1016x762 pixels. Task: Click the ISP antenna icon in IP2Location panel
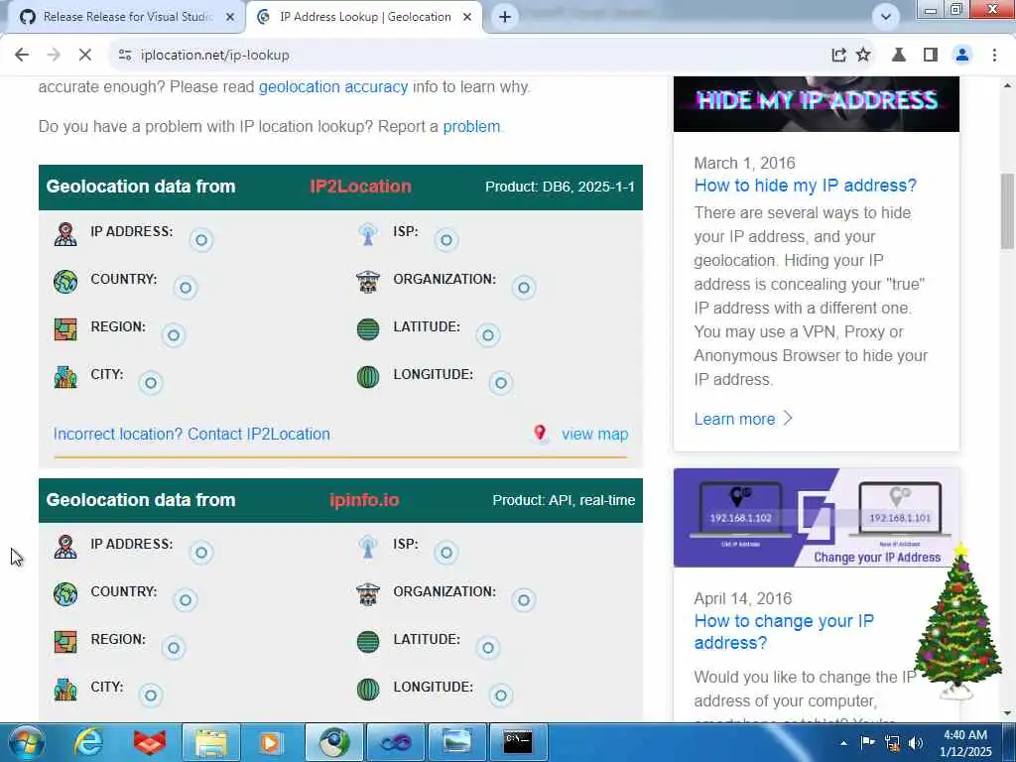[368, 234]
